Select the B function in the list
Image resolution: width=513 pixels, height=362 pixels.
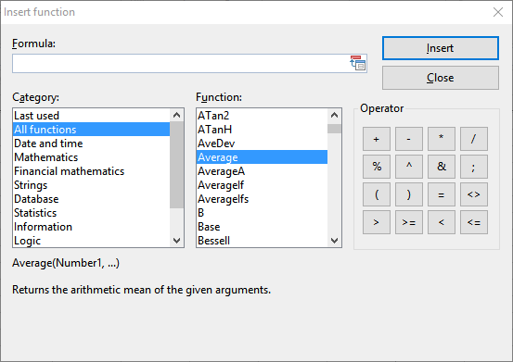(262, 213)
